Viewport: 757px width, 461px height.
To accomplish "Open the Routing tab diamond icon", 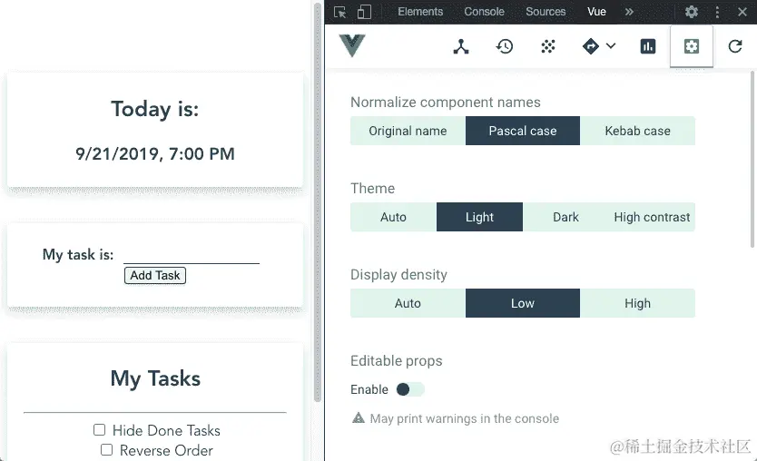I will coord(590,46).
